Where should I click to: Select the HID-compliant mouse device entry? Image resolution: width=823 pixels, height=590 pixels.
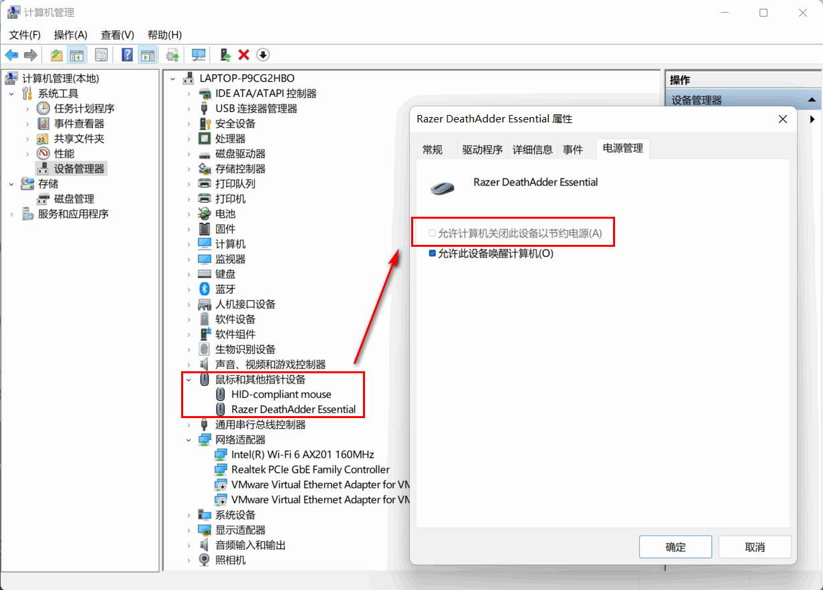[281, 395]
